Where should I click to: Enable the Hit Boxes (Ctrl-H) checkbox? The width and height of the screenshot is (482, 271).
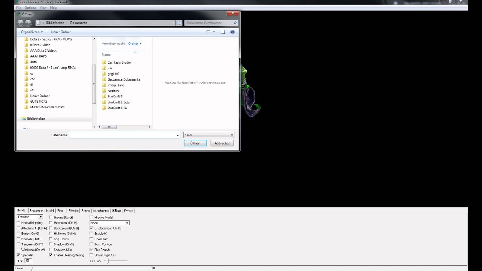point(50,234)
